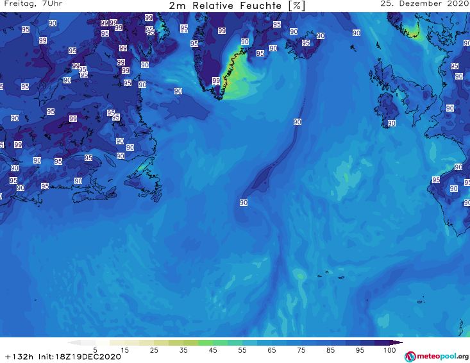Click the '95' contour label on Iceland
This screenshot has height=363, width=470.
click(x=306, y=43)
